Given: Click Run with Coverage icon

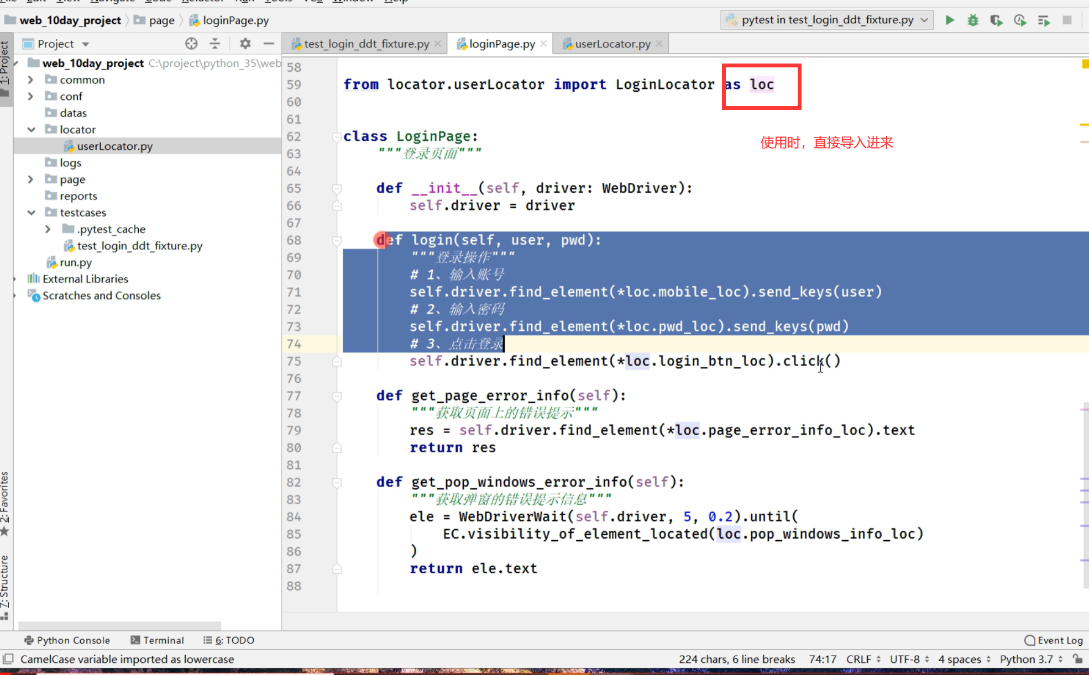Looking at the screenshot, I should tap(996, 20).
